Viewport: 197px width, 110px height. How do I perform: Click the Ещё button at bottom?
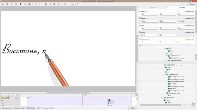(133, 108)
